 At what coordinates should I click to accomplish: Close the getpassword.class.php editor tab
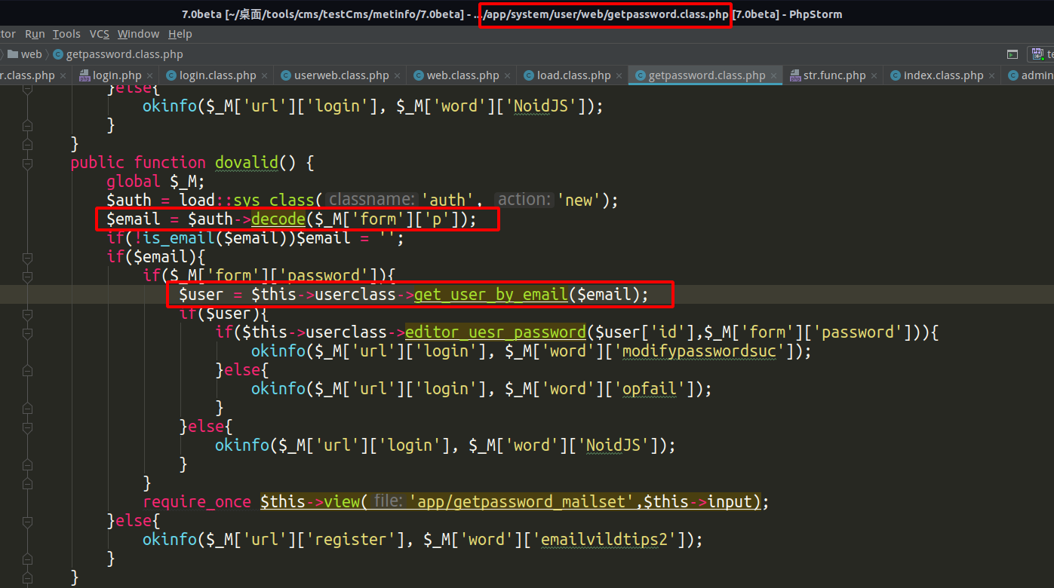[x=773, y=75]
